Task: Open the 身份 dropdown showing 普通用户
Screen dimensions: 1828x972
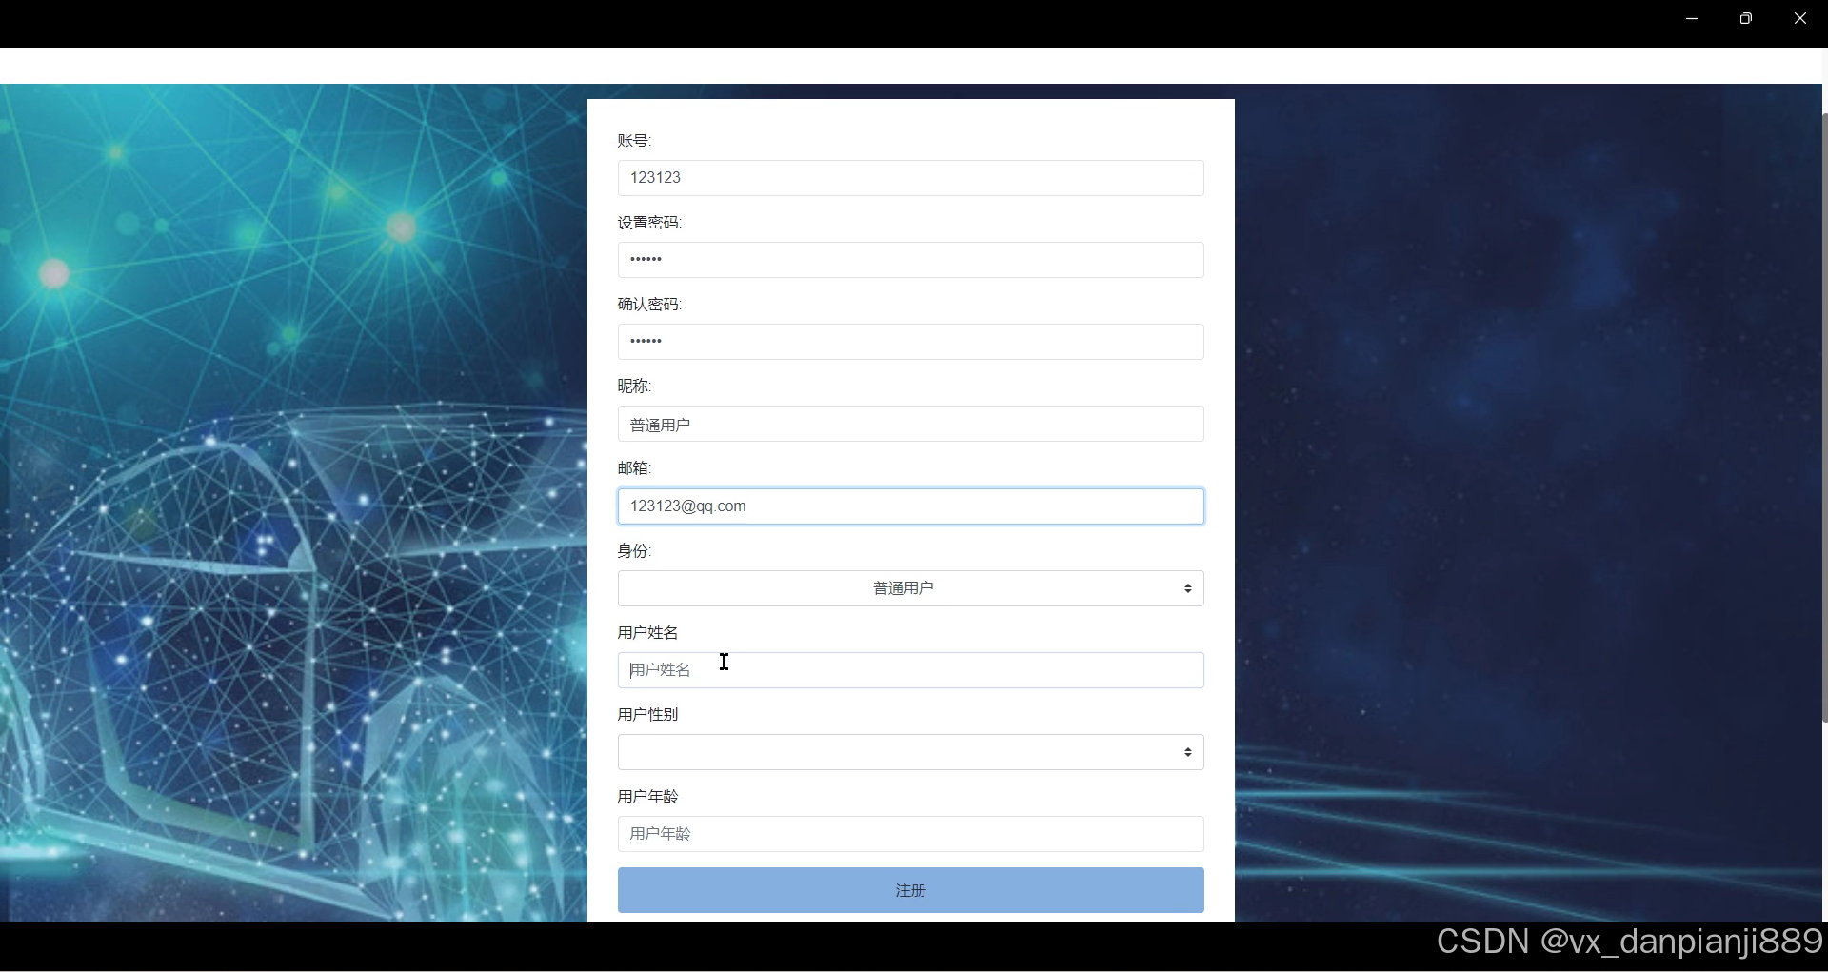Action: click(x=910, y=588)
